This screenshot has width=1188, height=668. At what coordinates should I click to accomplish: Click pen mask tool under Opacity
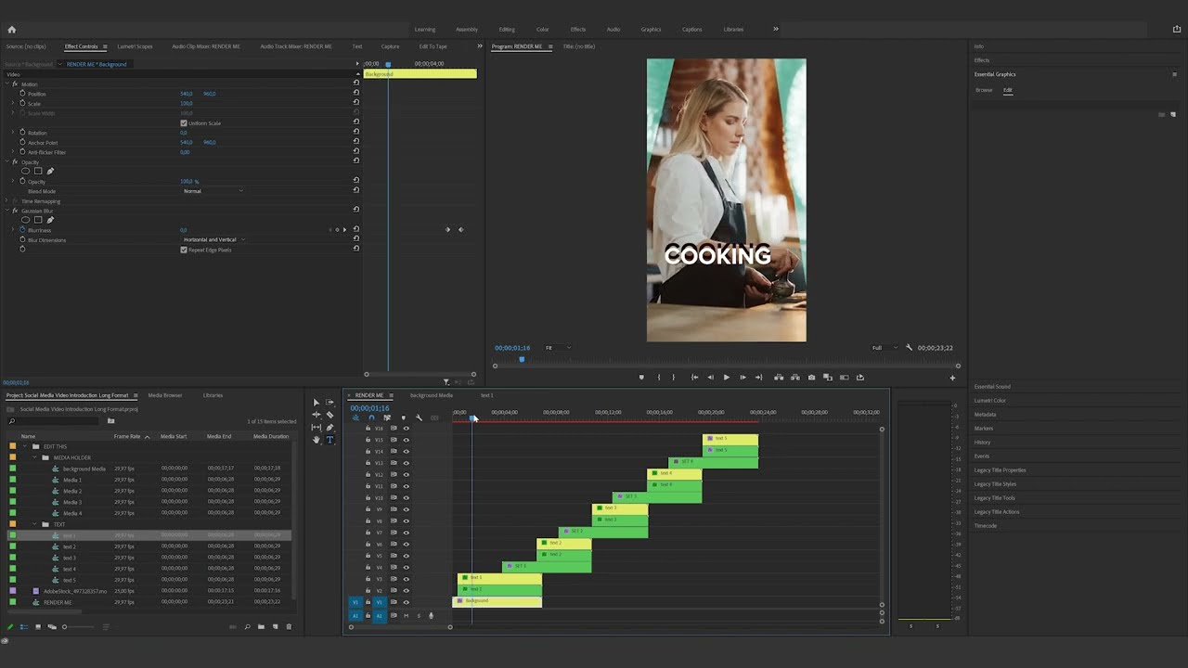click(x=50, y=171)
